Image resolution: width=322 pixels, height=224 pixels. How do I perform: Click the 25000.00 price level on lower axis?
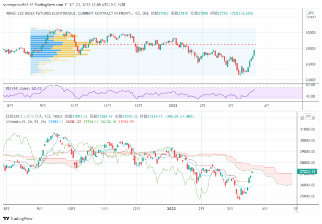coord(307,196)
